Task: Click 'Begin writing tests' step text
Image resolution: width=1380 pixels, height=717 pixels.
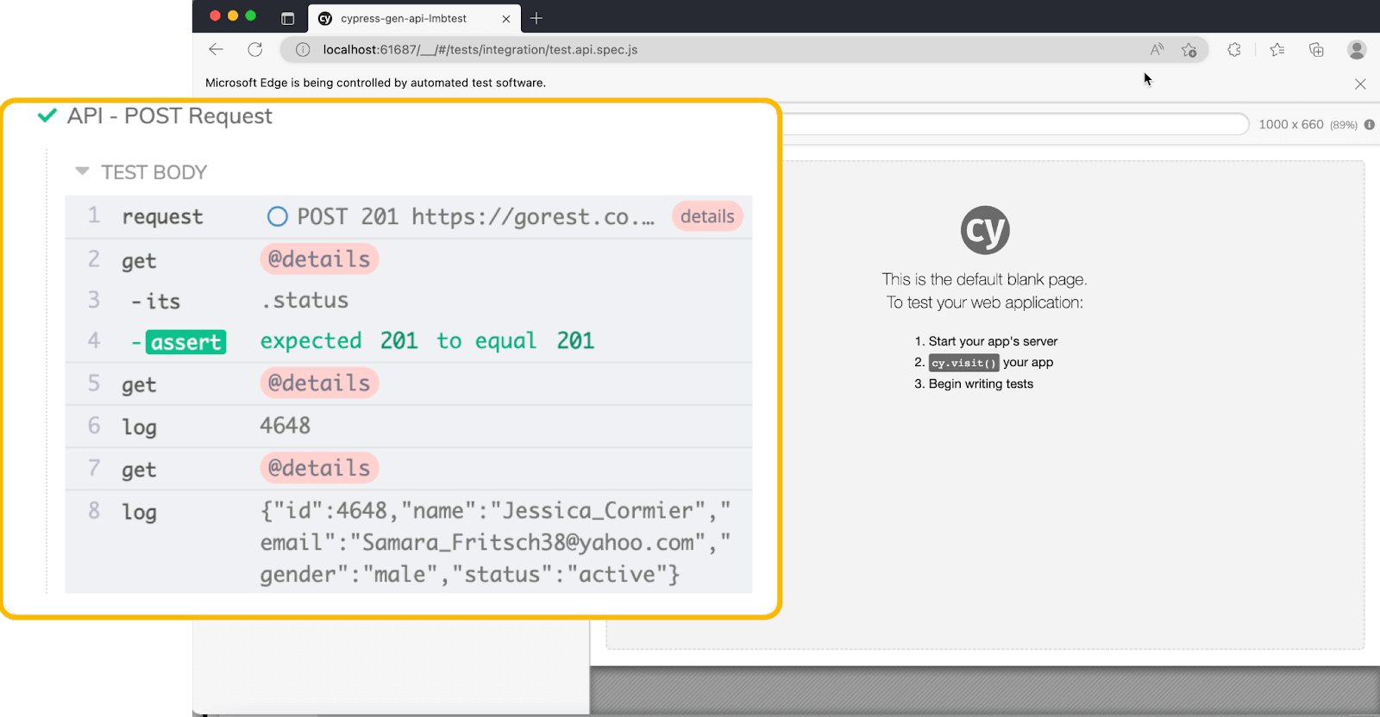Action: click(981, 383)
